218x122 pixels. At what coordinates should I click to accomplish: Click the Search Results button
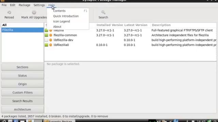(x=22, y=101)
